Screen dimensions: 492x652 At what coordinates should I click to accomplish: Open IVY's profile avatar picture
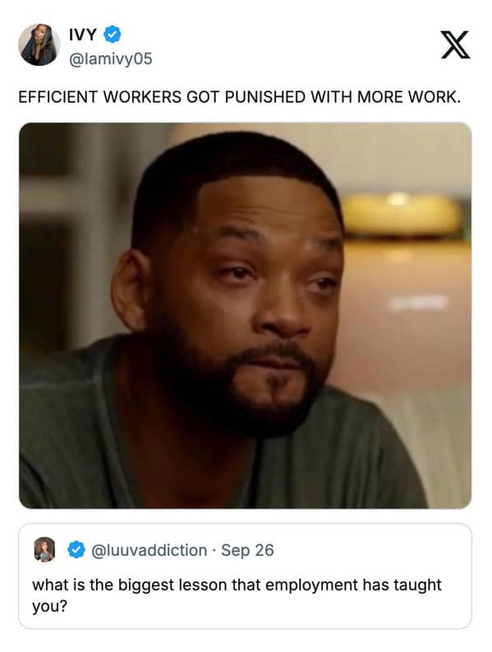39,44
